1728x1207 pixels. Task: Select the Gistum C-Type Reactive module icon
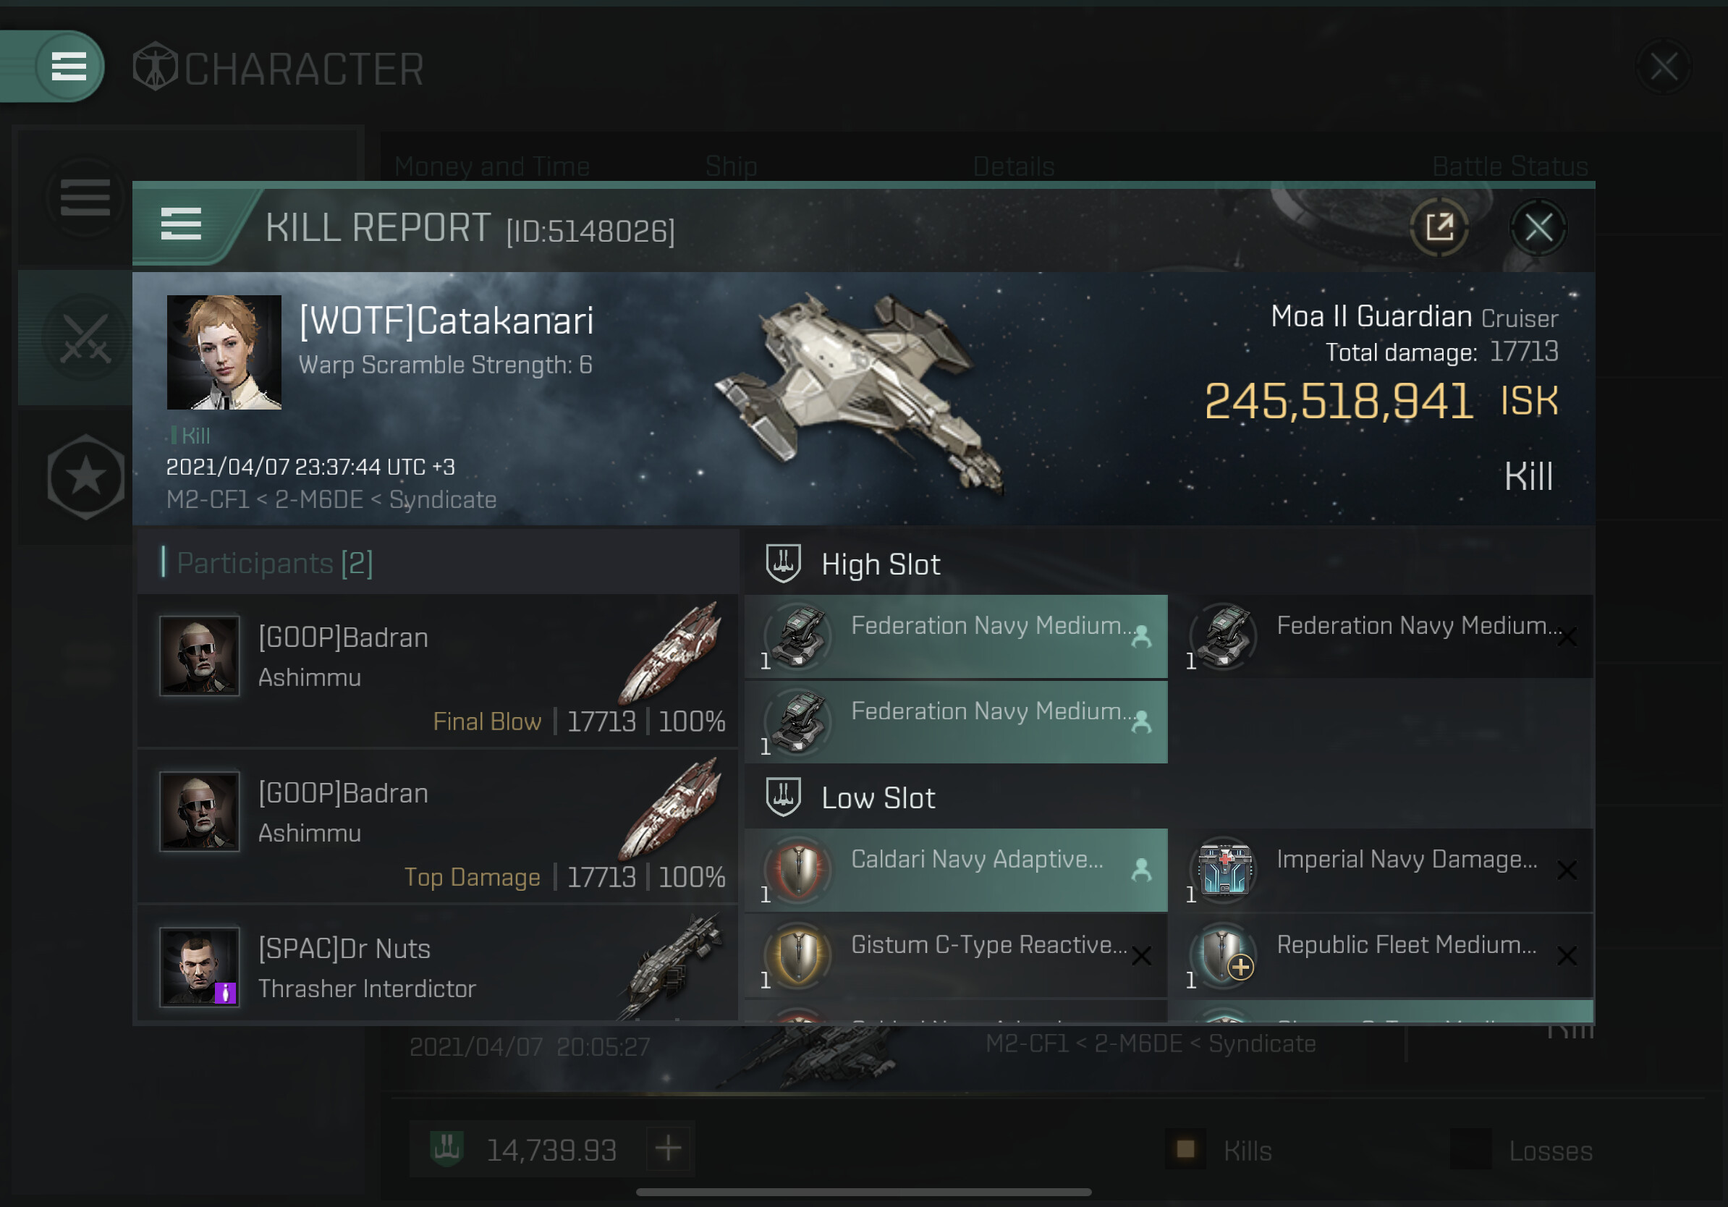click(799, 955)
